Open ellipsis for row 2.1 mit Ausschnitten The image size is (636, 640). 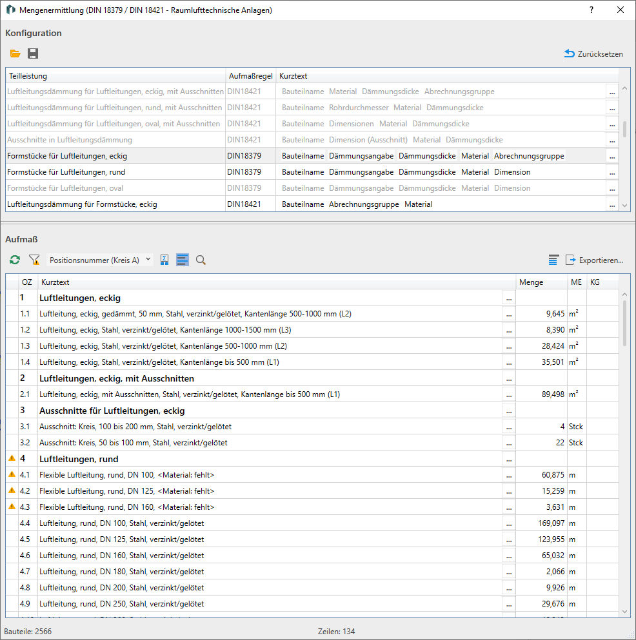(x=509, y=394)
